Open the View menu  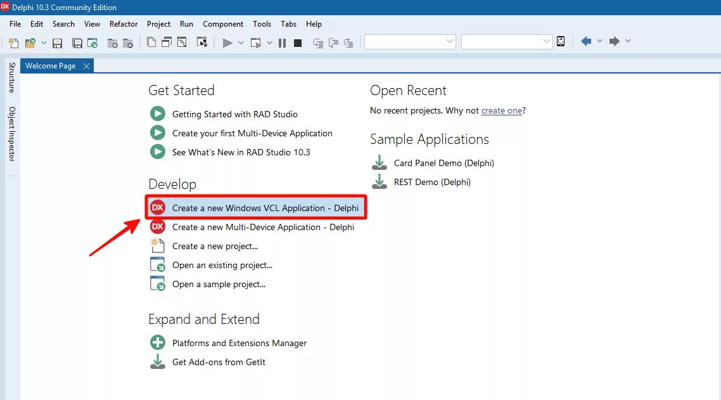(92, 24)
